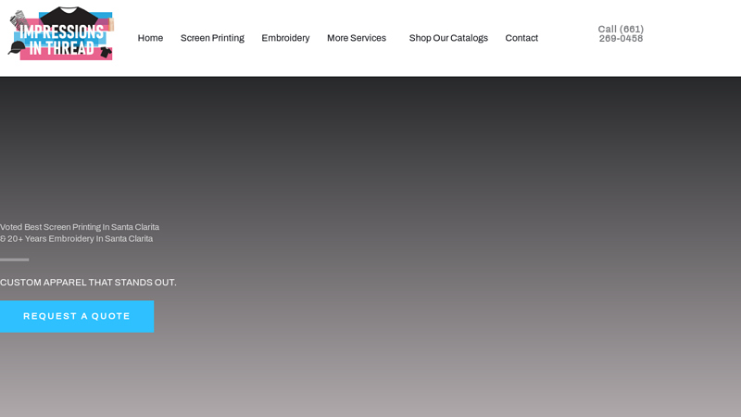
Task: Click the '20+ Years Embroidery' text line
Action: 77,239
